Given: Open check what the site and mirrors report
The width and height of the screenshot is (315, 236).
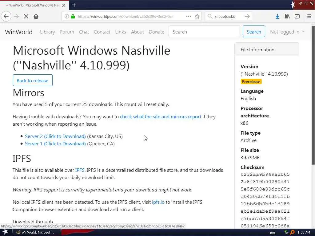Looking at the screenshot, I should (x=161, y=116).
